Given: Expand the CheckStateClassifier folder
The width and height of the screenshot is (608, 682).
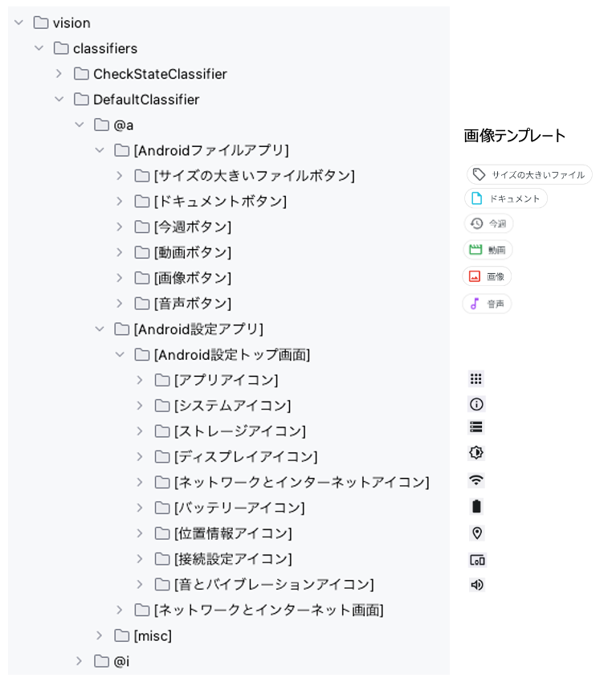Looking at the screenshot, I should click(59, 74).
